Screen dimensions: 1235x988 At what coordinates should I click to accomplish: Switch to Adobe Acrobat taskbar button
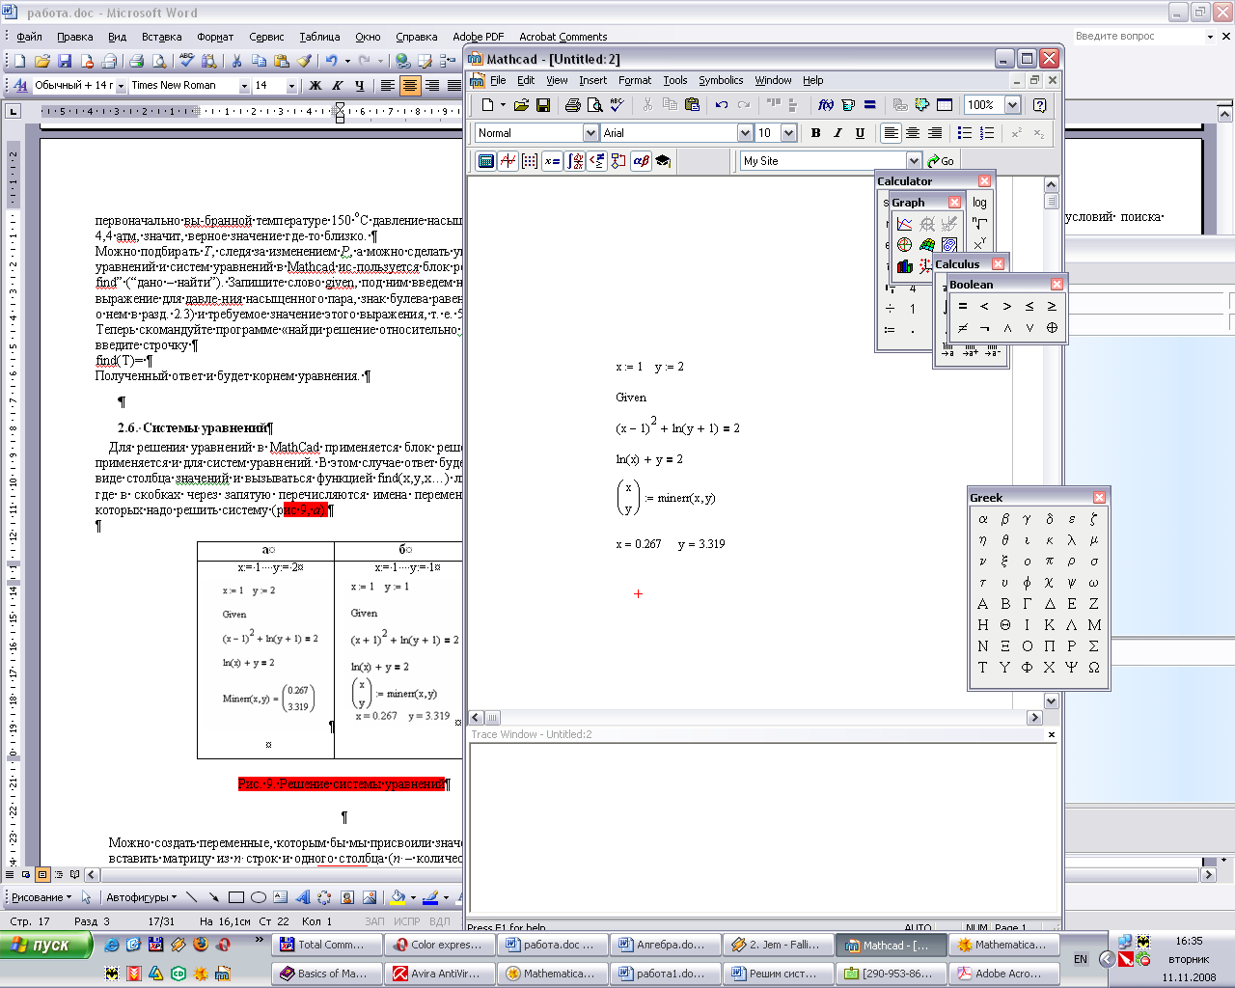click(1002, 974)
